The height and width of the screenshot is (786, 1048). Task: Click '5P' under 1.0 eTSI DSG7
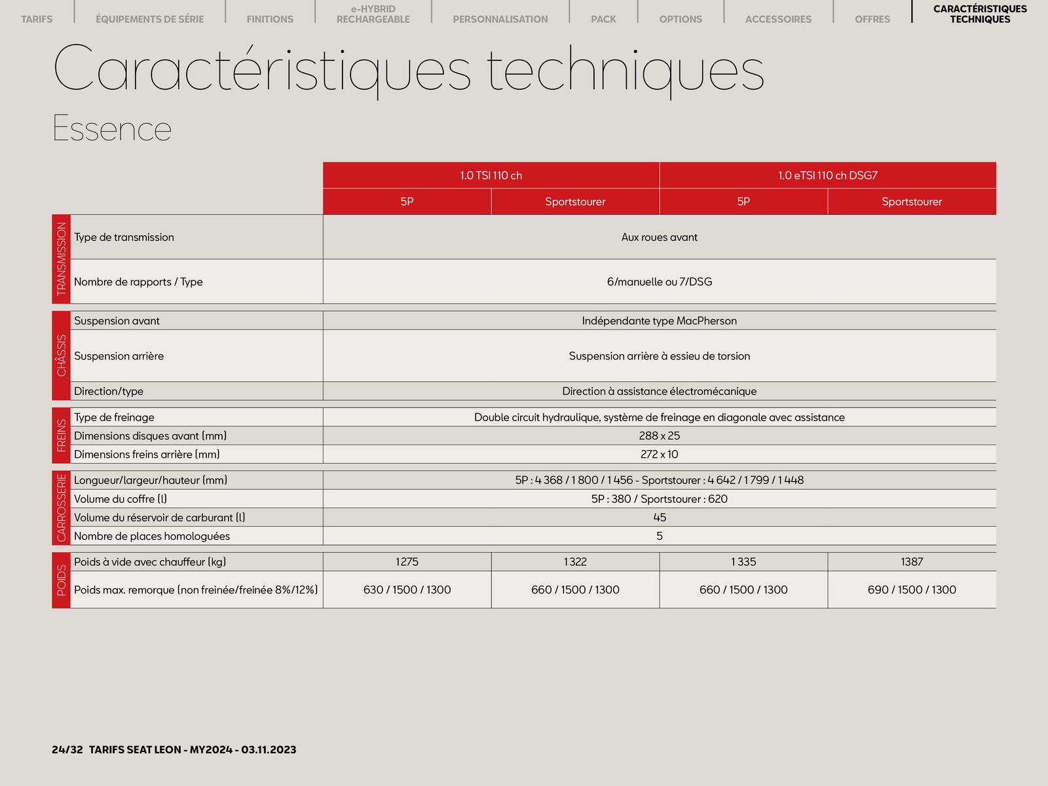[x=743, y=201]
